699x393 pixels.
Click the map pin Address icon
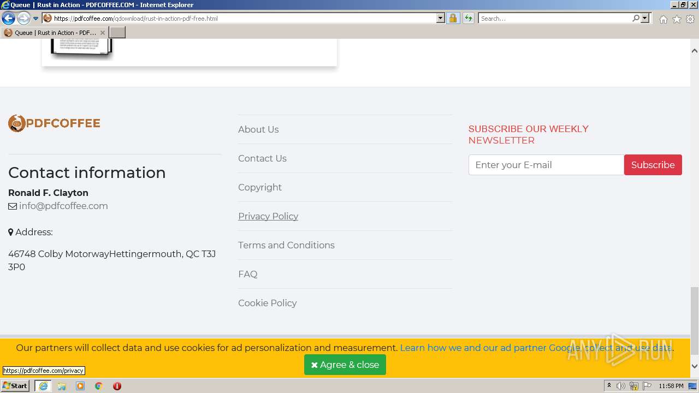(10, 232)
